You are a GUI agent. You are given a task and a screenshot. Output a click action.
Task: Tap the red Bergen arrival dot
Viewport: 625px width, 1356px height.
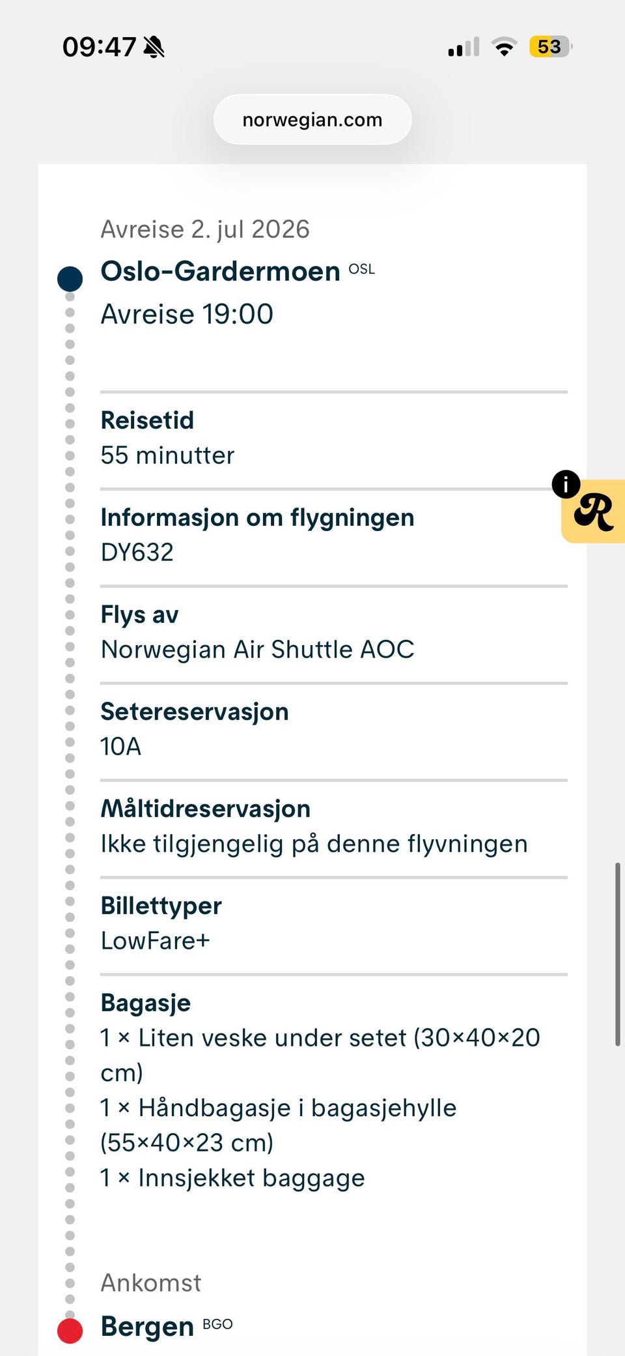click(70, 1331)
